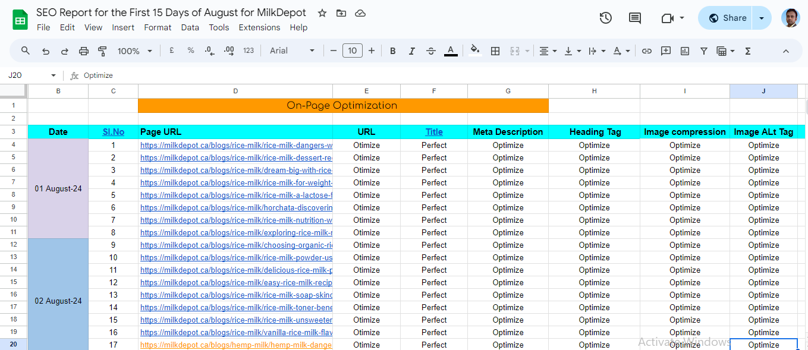Select the 01 August-24 date cell
This screenshot has height=350, width=808.
(x=58, y=189)
